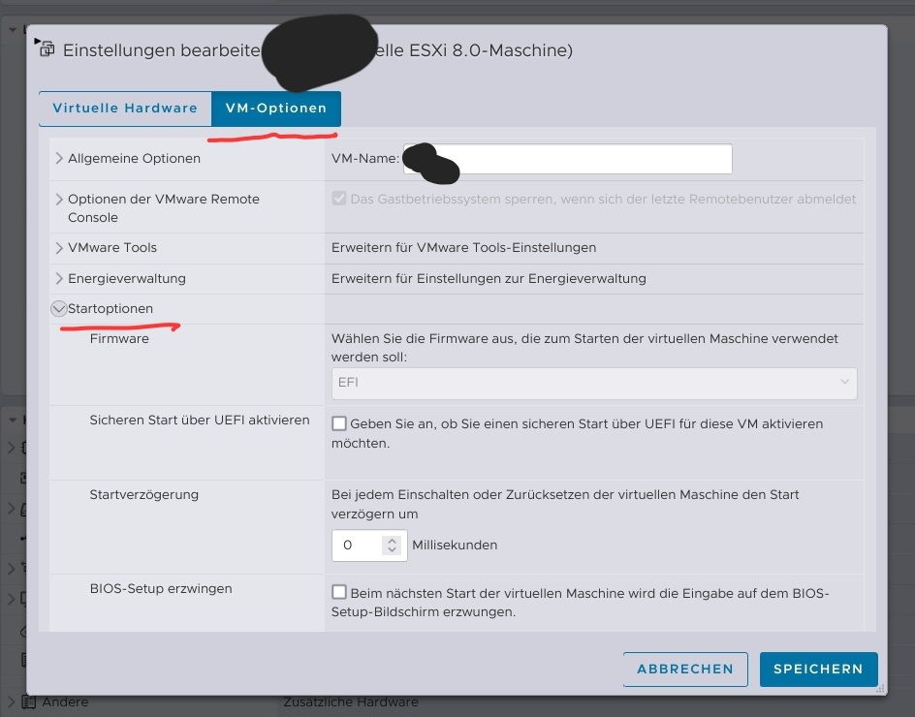Viewport: 915px width, 717px height.
Task: Click the BIOS-Setup erzwingen label
Action: coord(161,589)
